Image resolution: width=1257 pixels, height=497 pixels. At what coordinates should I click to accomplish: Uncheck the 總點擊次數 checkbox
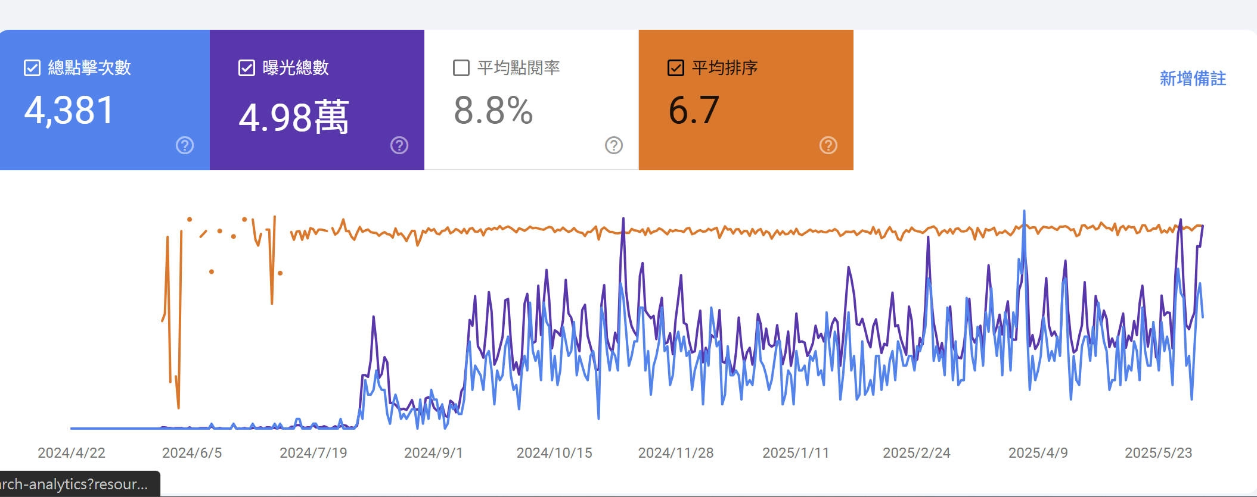tap(32, 68)
